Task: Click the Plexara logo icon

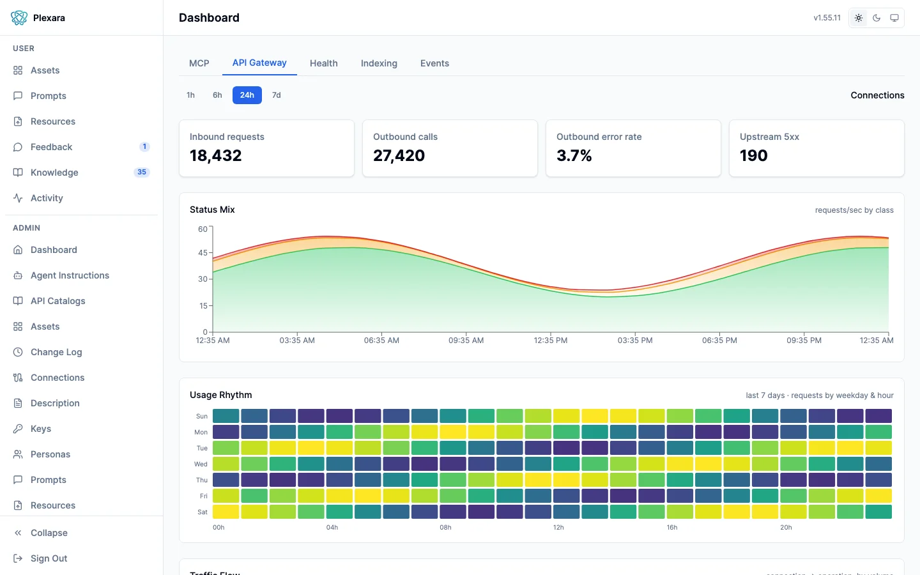Action: click(19, 18)
